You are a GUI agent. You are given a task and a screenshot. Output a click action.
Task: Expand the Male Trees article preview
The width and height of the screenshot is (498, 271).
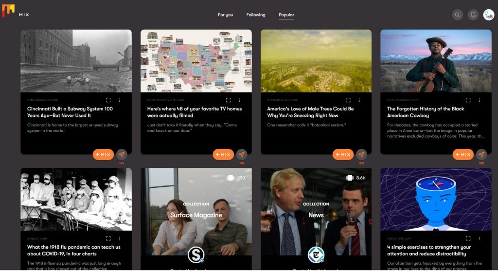348,100
